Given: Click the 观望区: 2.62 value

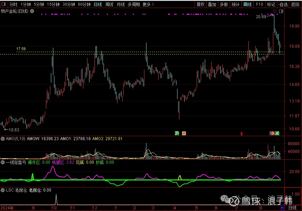Looking at the screenshot, I should click(x=63, y=162).
